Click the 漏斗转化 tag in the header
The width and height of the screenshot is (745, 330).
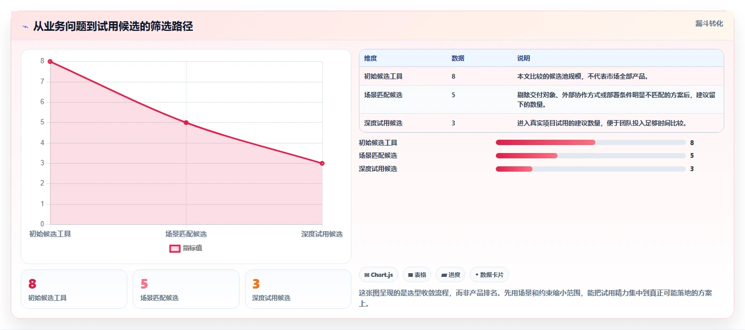pyautogui.click(x=709, y=23)
